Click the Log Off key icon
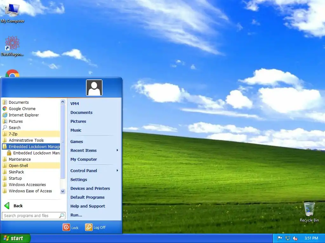 pos(89,227)
